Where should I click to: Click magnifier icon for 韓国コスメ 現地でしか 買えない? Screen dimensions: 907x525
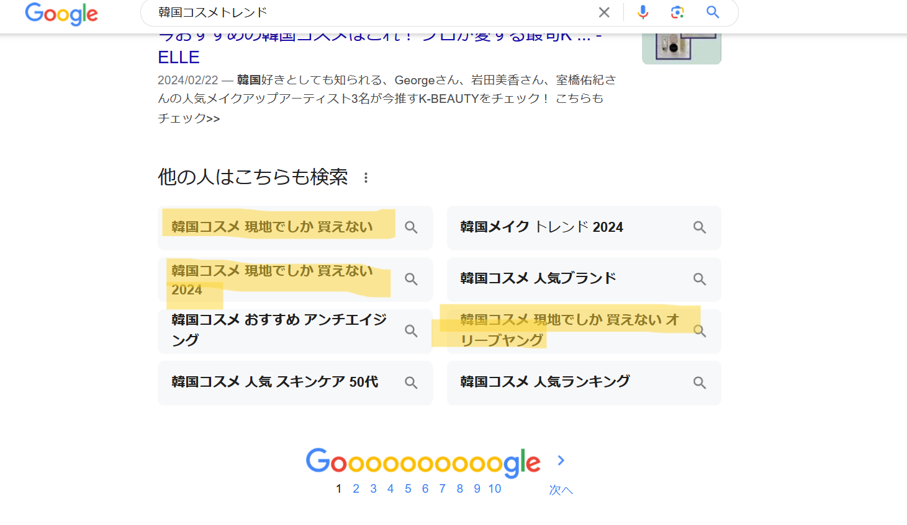click(x=411, y=227)
